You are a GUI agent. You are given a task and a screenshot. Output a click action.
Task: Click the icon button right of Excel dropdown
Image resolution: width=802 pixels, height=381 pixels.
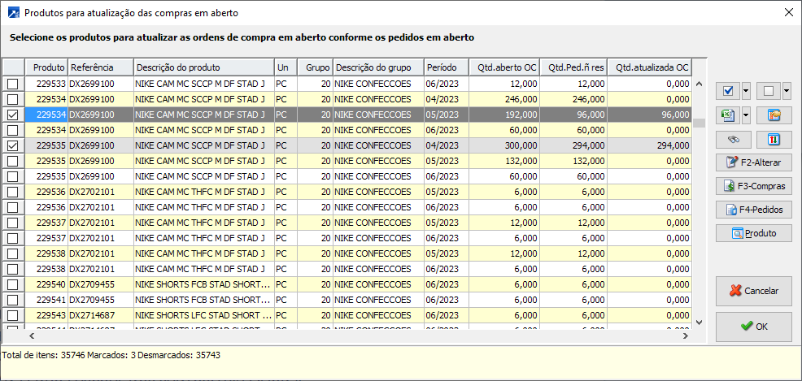(x=774, y=115)
